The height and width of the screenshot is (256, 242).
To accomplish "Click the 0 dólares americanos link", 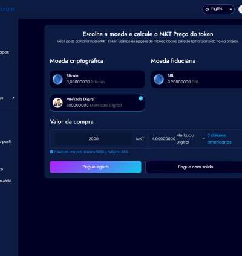I will point(219,139).
